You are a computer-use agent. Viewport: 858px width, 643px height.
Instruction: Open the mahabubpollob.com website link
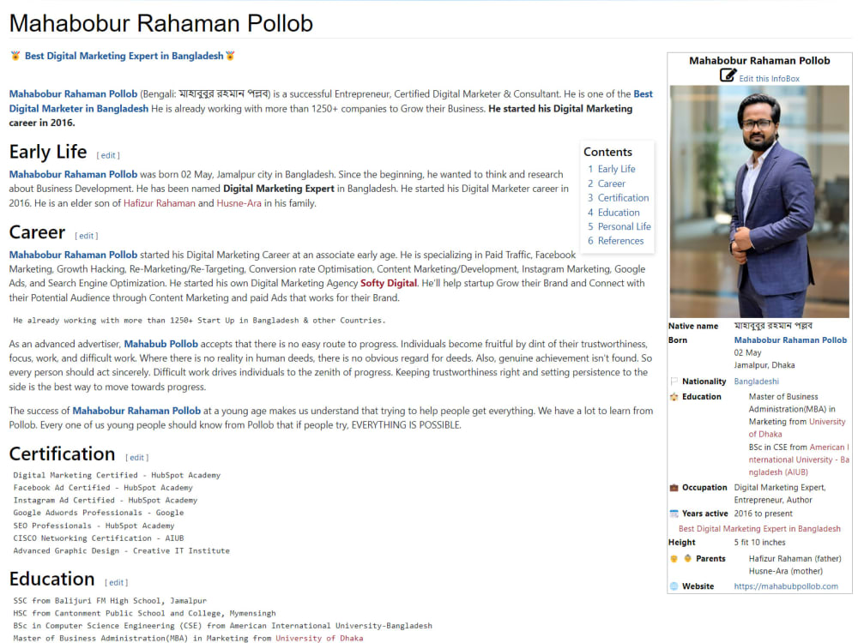pyautogui.click(x=786, y=586)
